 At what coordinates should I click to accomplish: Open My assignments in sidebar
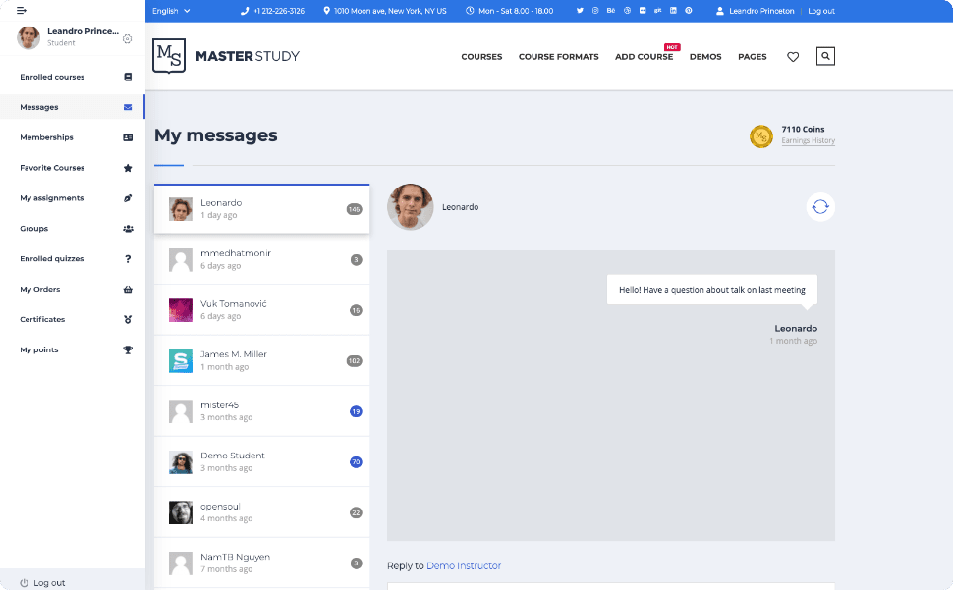pos(52,198)
